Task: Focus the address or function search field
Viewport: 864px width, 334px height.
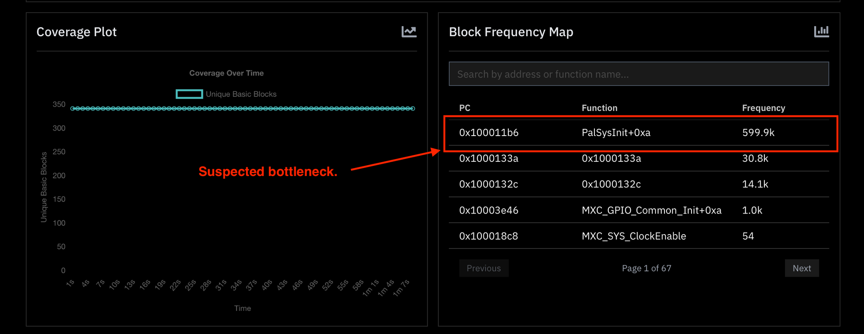Action: pyautogui.click(x=638, y=74)
